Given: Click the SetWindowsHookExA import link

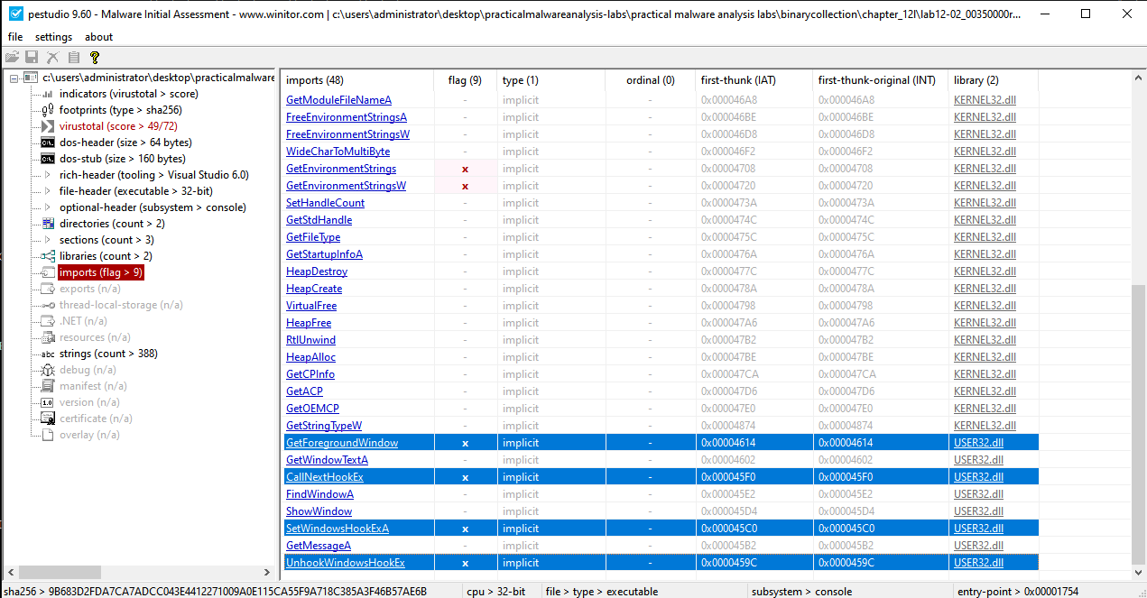Looking at the screenshot, I should pos(337,529).
